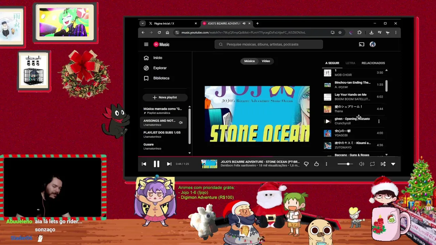Mute the tab via speaker icon

click(x=244, y=23)
